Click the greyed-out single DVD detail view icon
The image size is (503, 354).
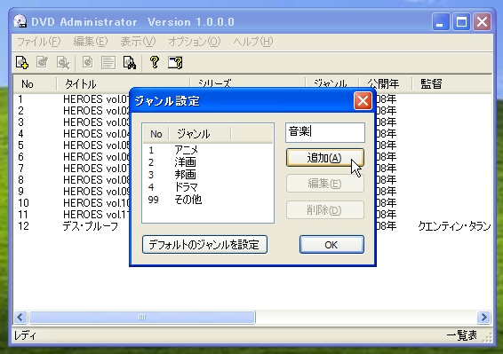(x=88, y=62)
